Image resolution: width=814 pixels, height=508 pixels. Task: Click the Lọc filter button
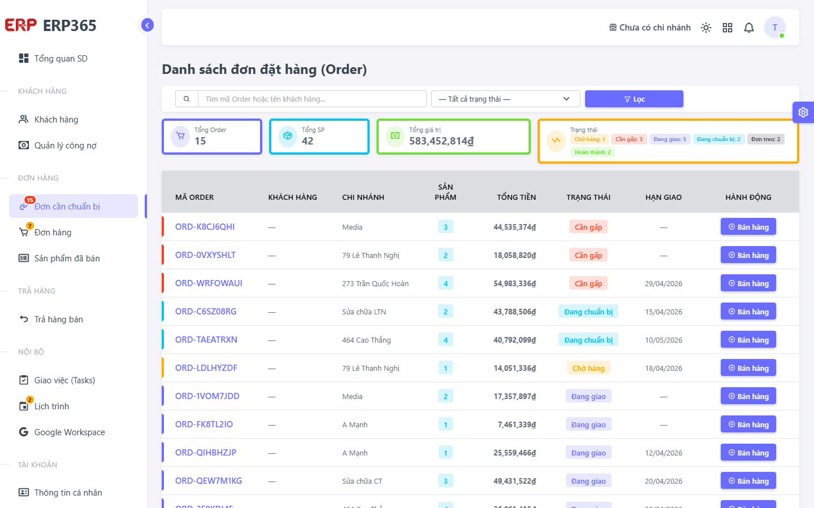click(634, 99)
